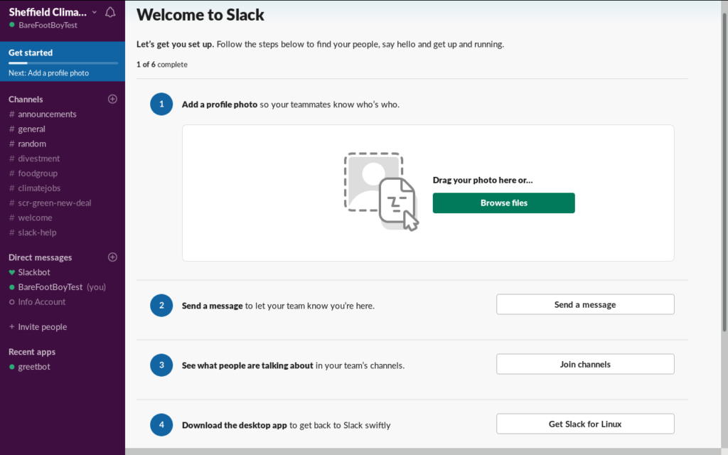
Task: Click the Direct messages section header
Action: 41,257
